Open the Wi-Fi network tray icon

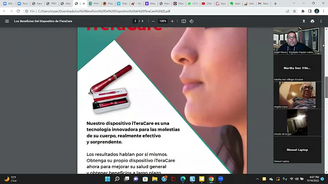click(x=292, y=179)
